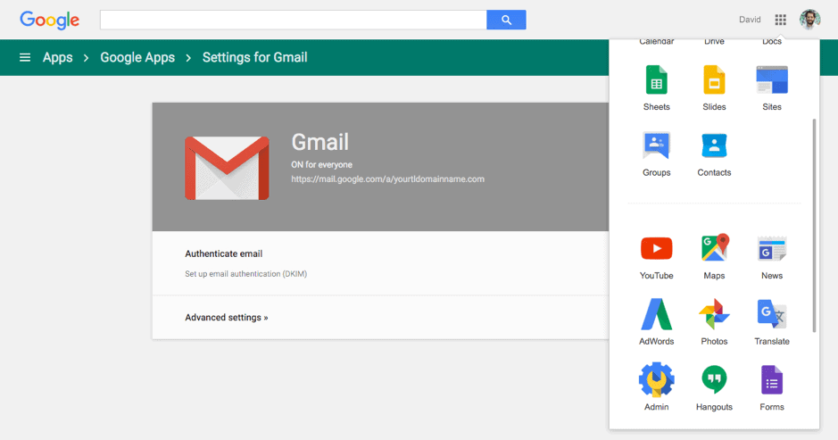Open the Contacts app icon
838x440 pixels.
pyautogui.click(x=714, y=146)
